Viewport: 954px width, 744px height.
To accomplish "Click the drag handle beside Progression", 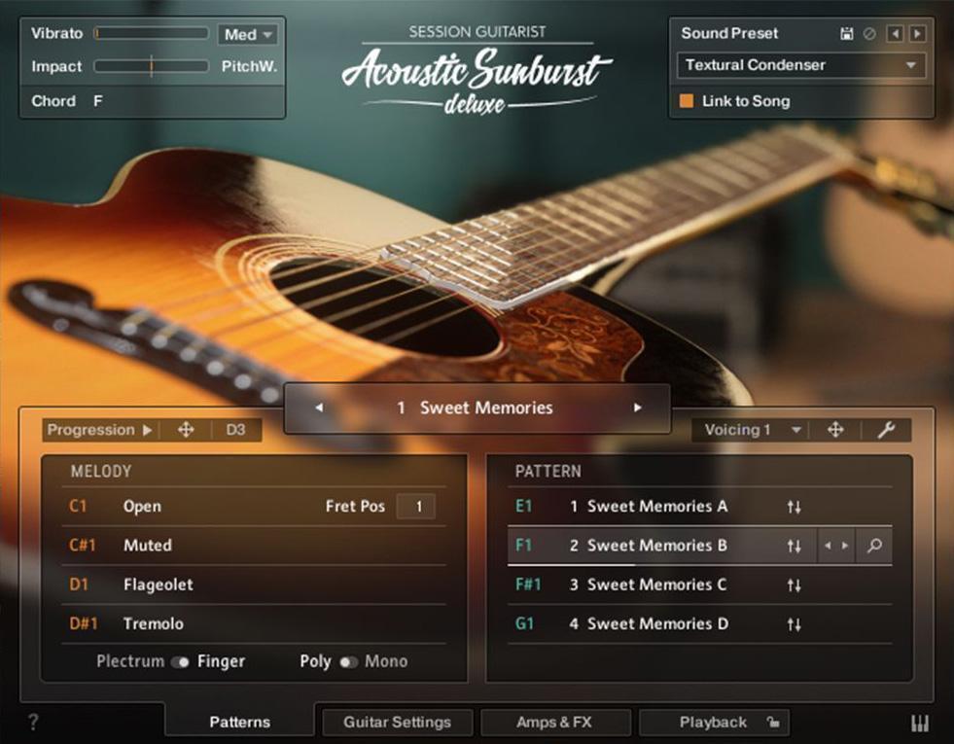I will click(x=185, y=430).
